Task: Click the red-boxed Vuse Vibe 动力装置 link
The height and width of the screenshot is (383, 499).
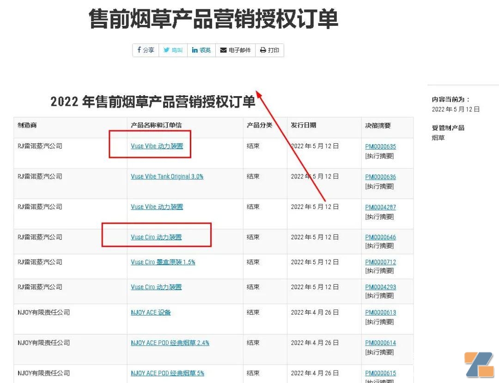Action: [x=157, y=146]
